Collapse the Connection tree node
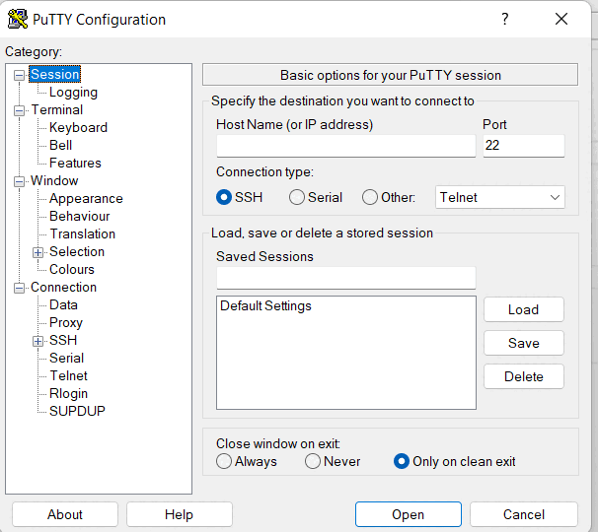This screenshot has height=532, width=598. (x=19, y=288)
